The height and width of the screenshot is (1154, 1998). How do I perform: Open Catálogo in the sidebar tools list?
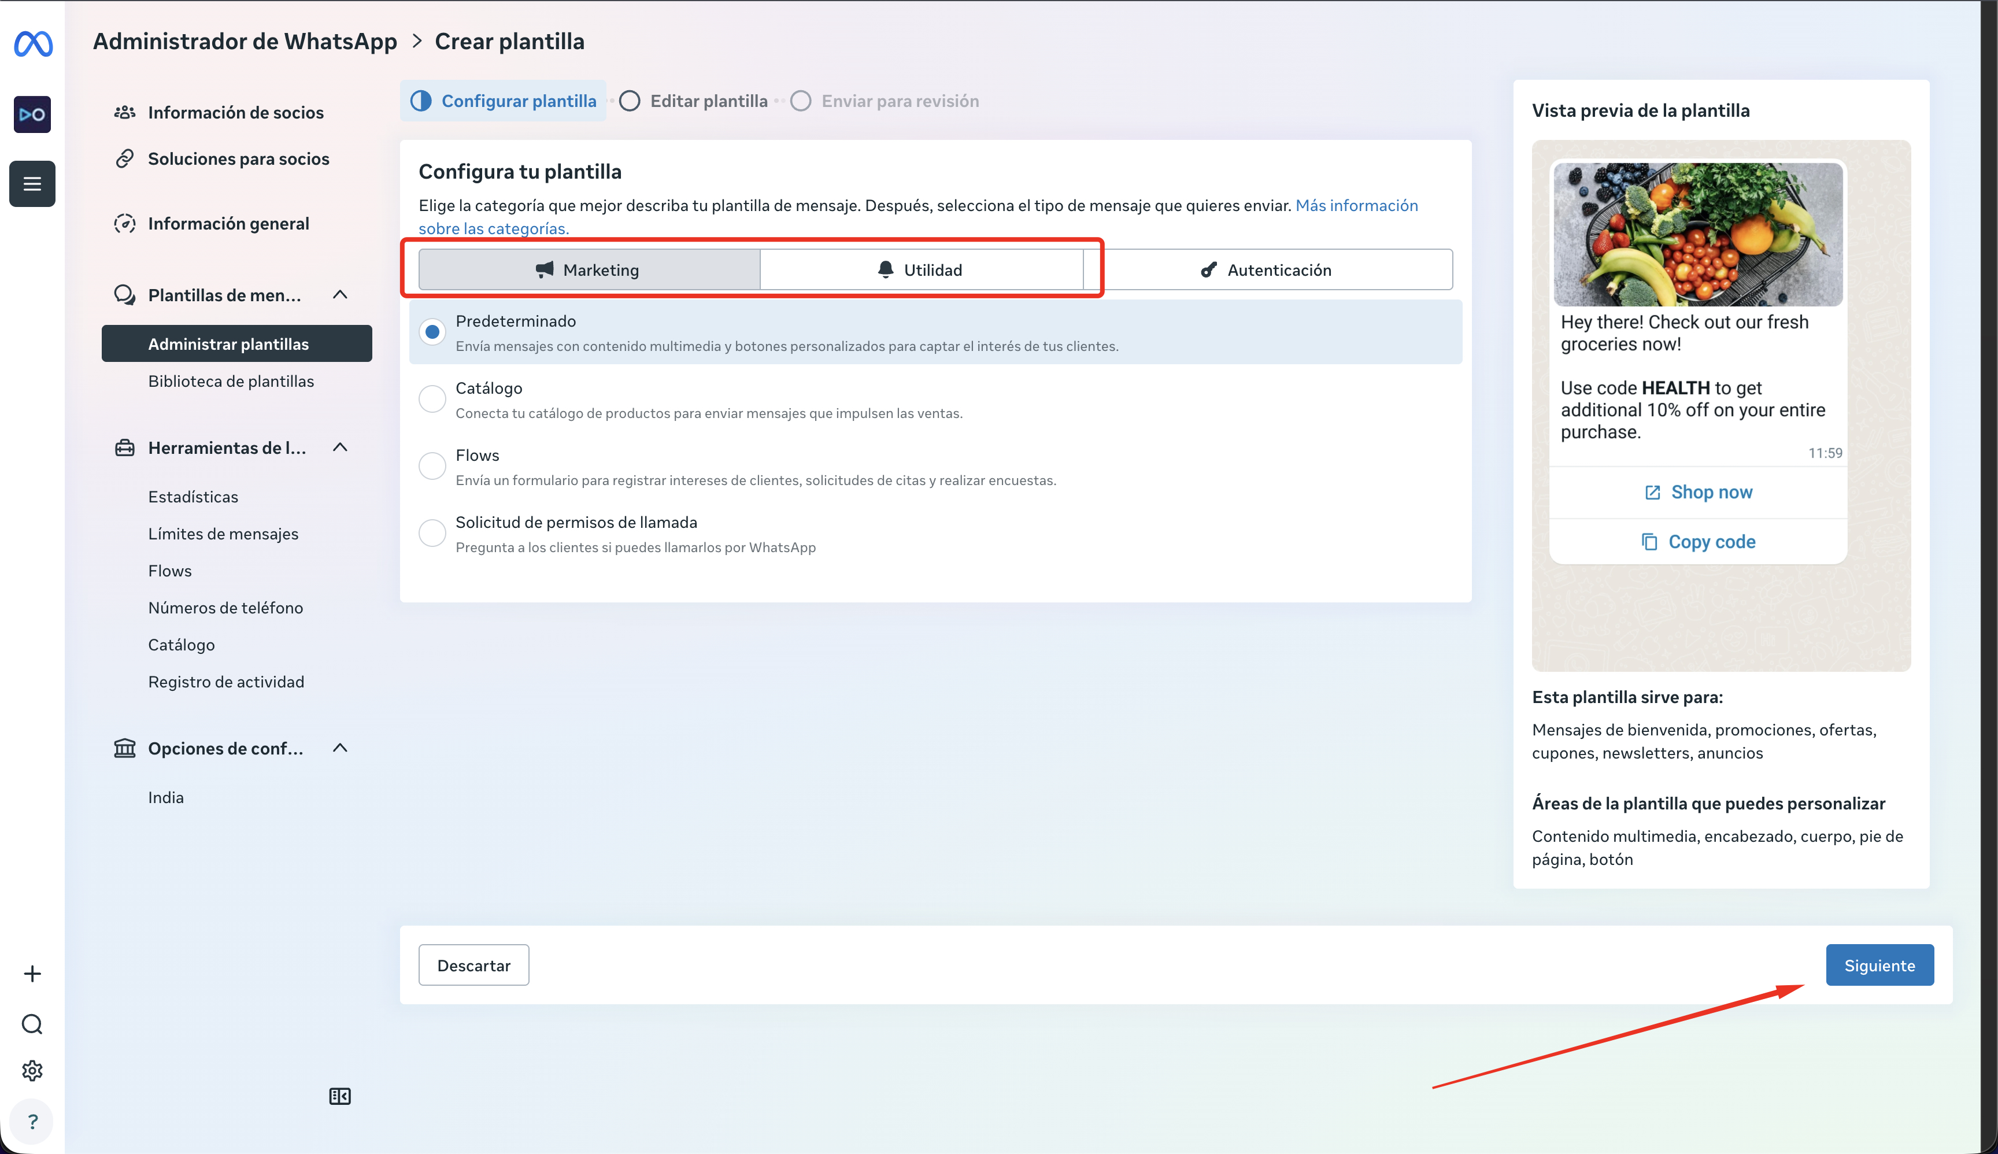pos(182,645)
